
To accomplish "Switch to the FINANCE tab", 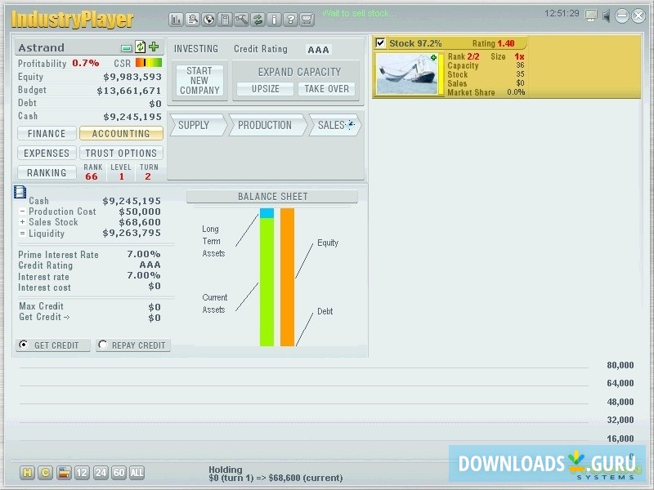I will click(x=47, y=133).
